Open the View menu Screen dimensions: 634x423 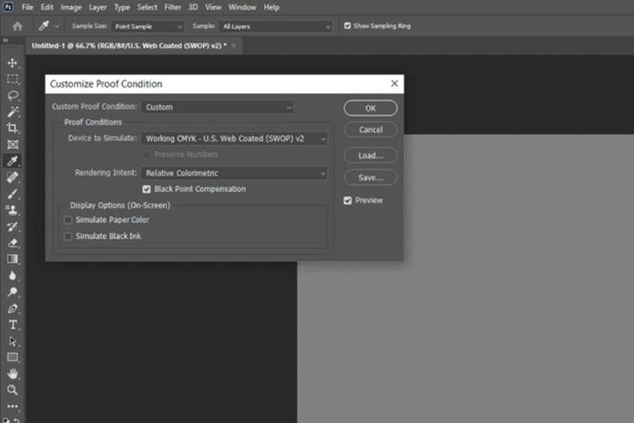point(213,7)
